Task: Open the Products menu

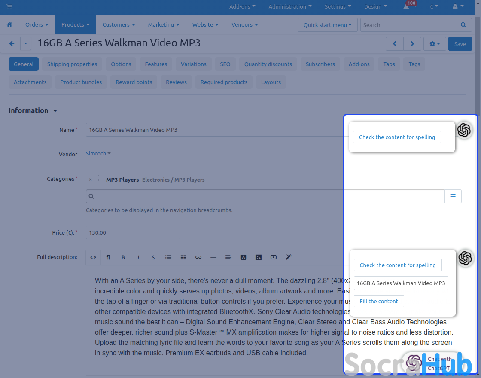Action: coord(76,24)
